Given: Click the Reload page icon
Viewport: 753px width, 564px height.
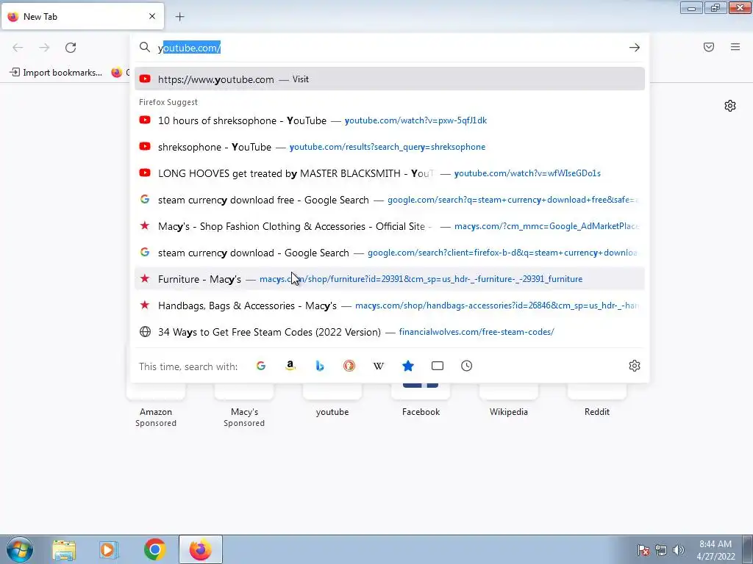Looking at the screenshot, I should pyautogui.click(x=71, y=48).
